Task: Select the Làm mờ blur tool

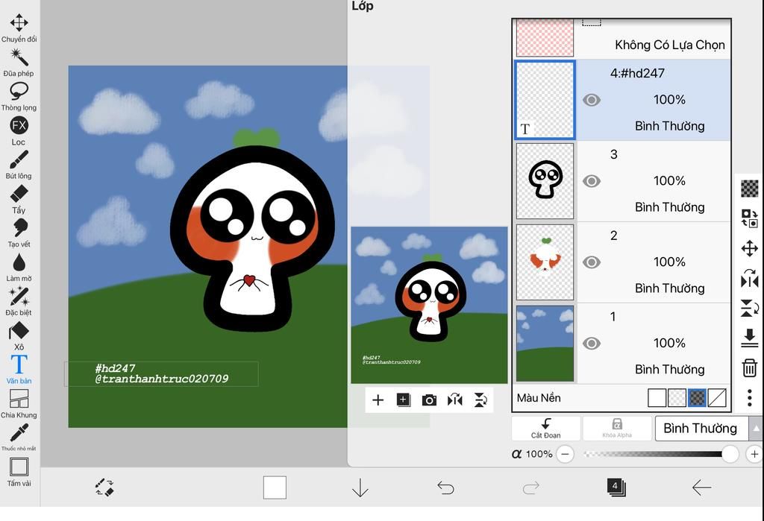Action: (x=19, y=268)
